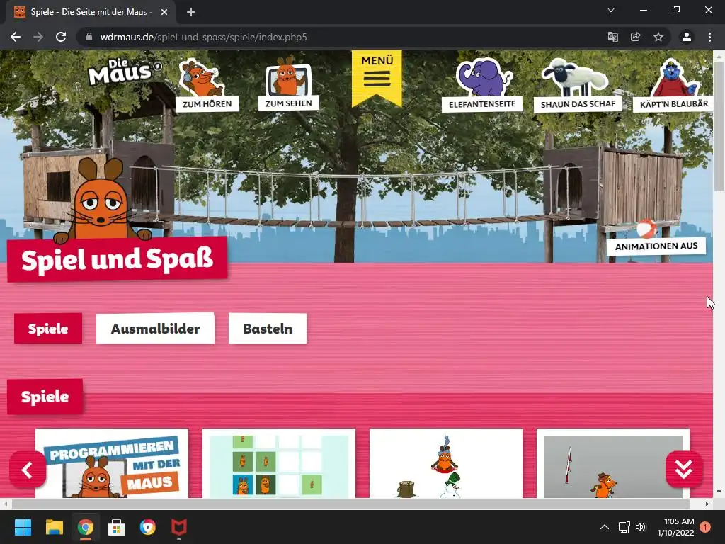The image size is (725, 544).
Task: Open notification badge in taskbar
Action: pyautogui.click(x=705, y=527)
